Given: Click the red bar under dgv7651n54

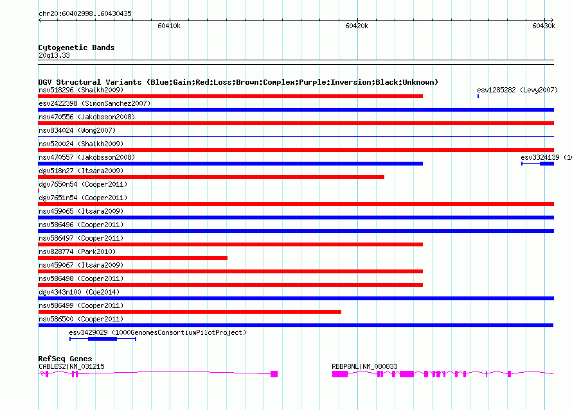Looking at the screenshot, I should (x=296, y=204).
